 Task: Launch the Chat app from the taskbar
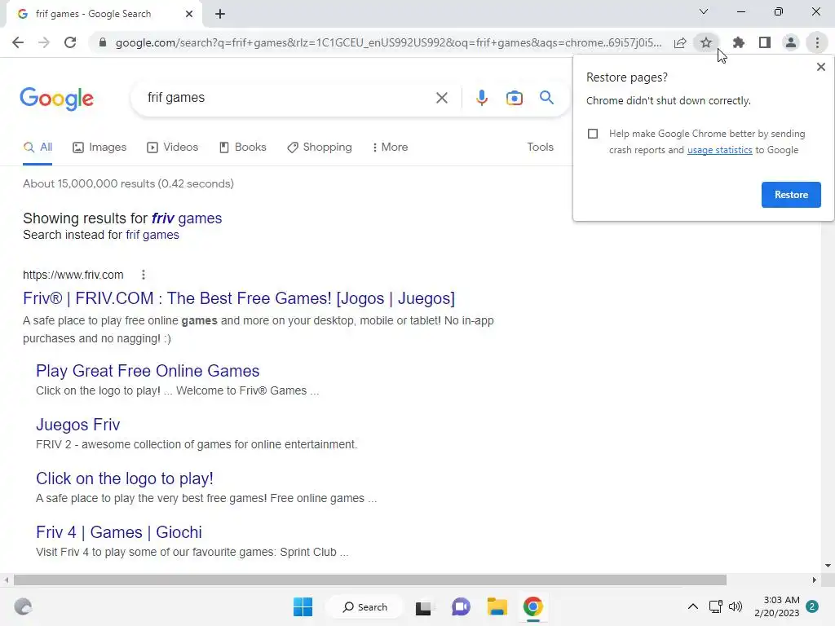point(461,606)
